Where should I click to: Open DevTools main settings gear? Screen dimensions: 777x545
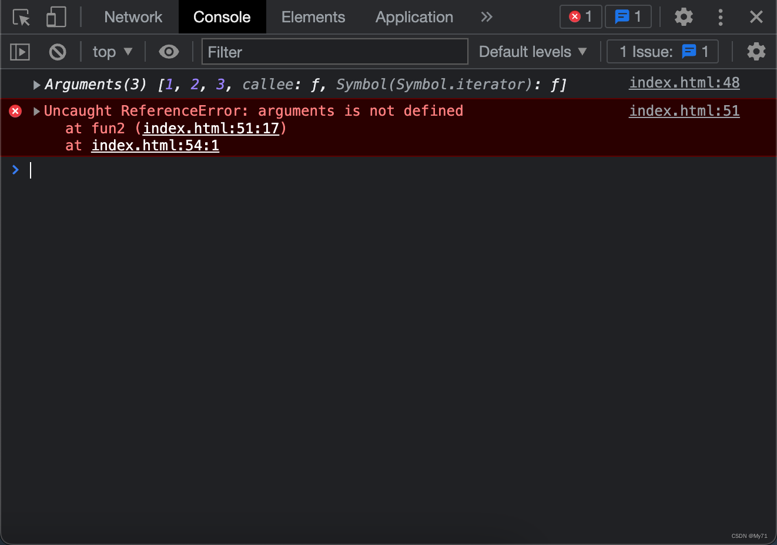click(x=683, y=17)
